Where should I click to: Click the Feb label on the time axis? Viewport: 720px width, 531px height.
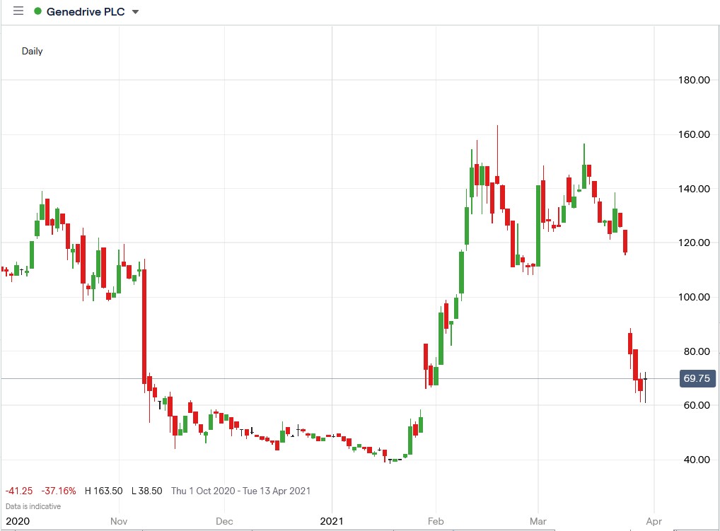(435, 521)
